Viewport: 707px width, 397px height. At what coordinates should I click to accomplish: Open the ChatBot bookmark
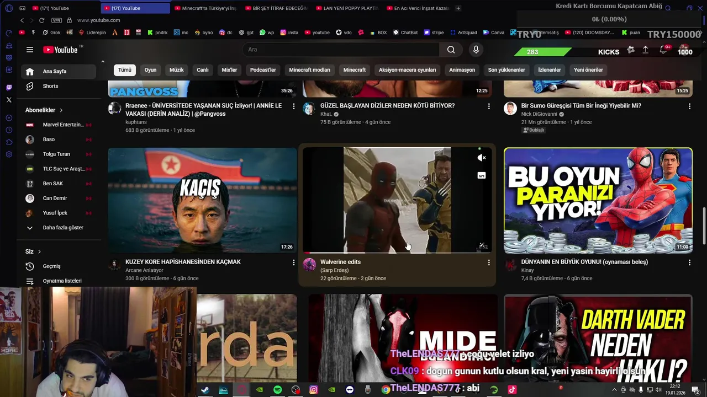click(x=405, y=33)
